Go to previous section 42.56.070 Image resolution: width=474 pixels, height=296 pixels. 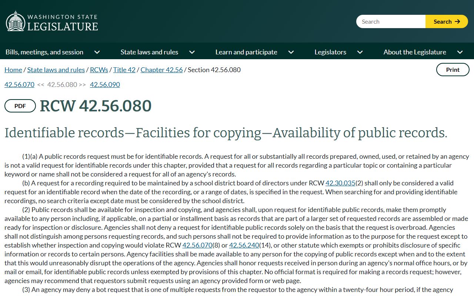(x=19, y=84)
